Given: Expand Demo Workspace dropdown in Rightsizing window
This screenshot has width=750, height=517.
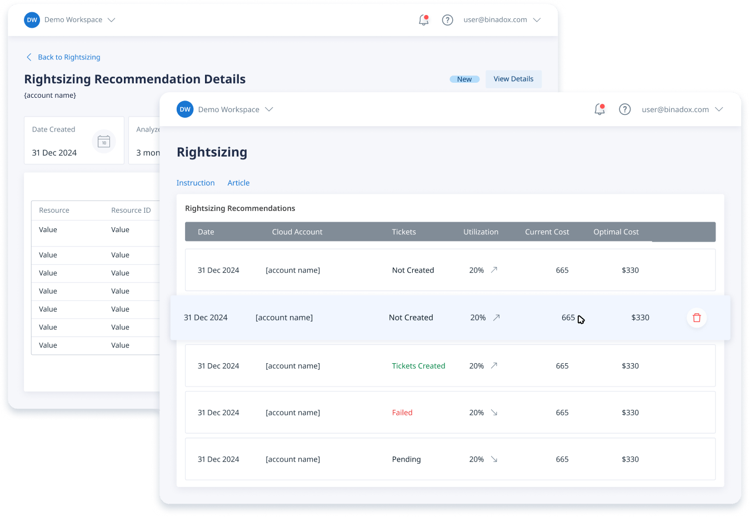Looking at the screenshot, I should pos(269,109).
